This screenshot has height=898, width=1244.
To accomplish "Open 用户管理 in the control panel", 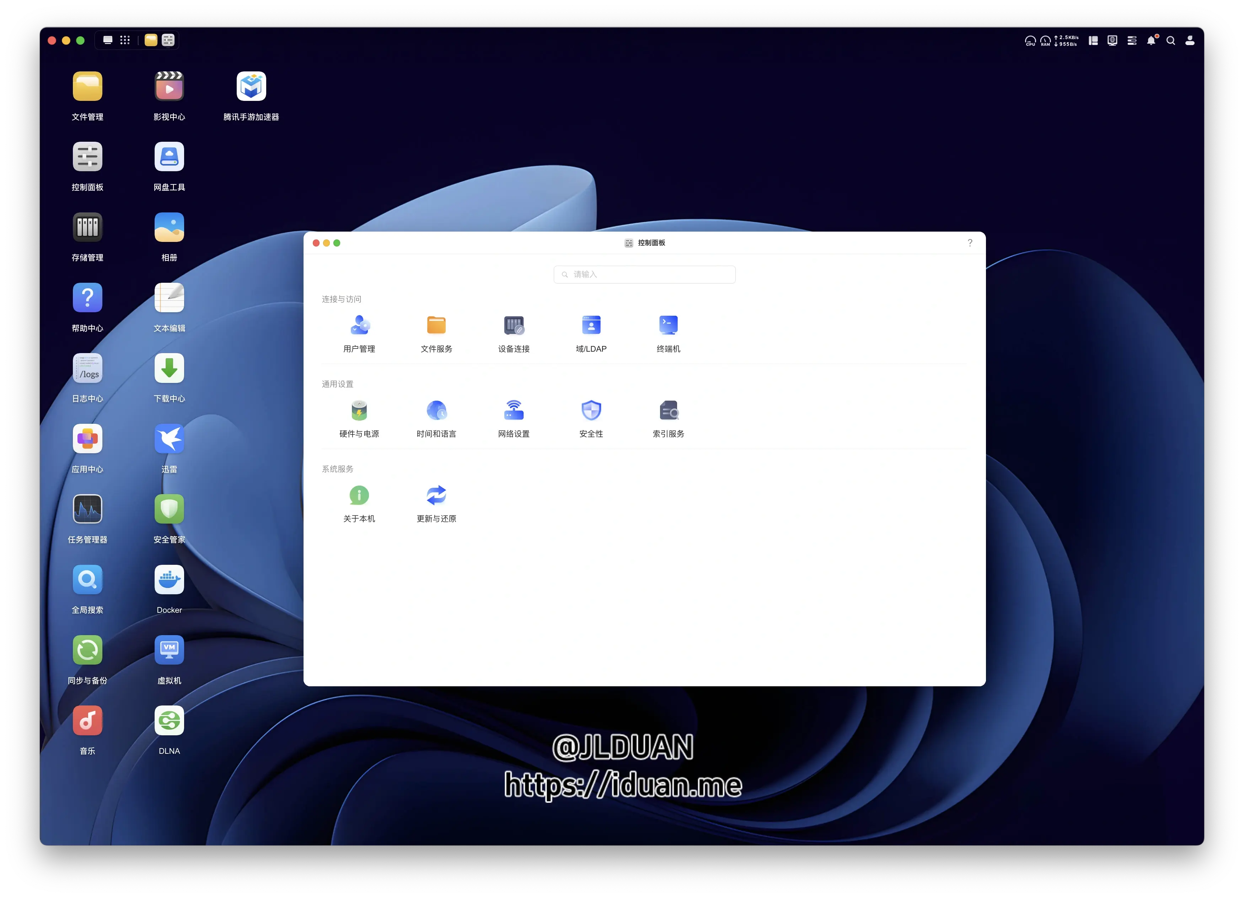I will [x=359, y=326].
